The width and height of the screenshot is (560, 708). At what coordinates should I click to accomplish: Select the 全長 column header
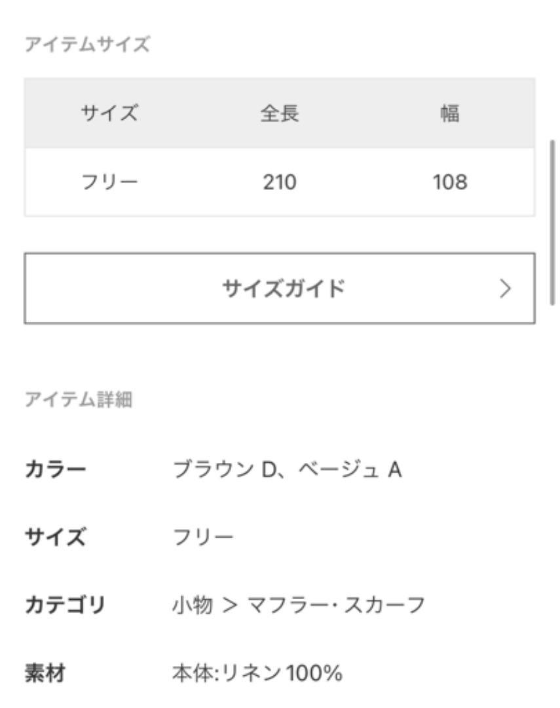tap(279, 113)
